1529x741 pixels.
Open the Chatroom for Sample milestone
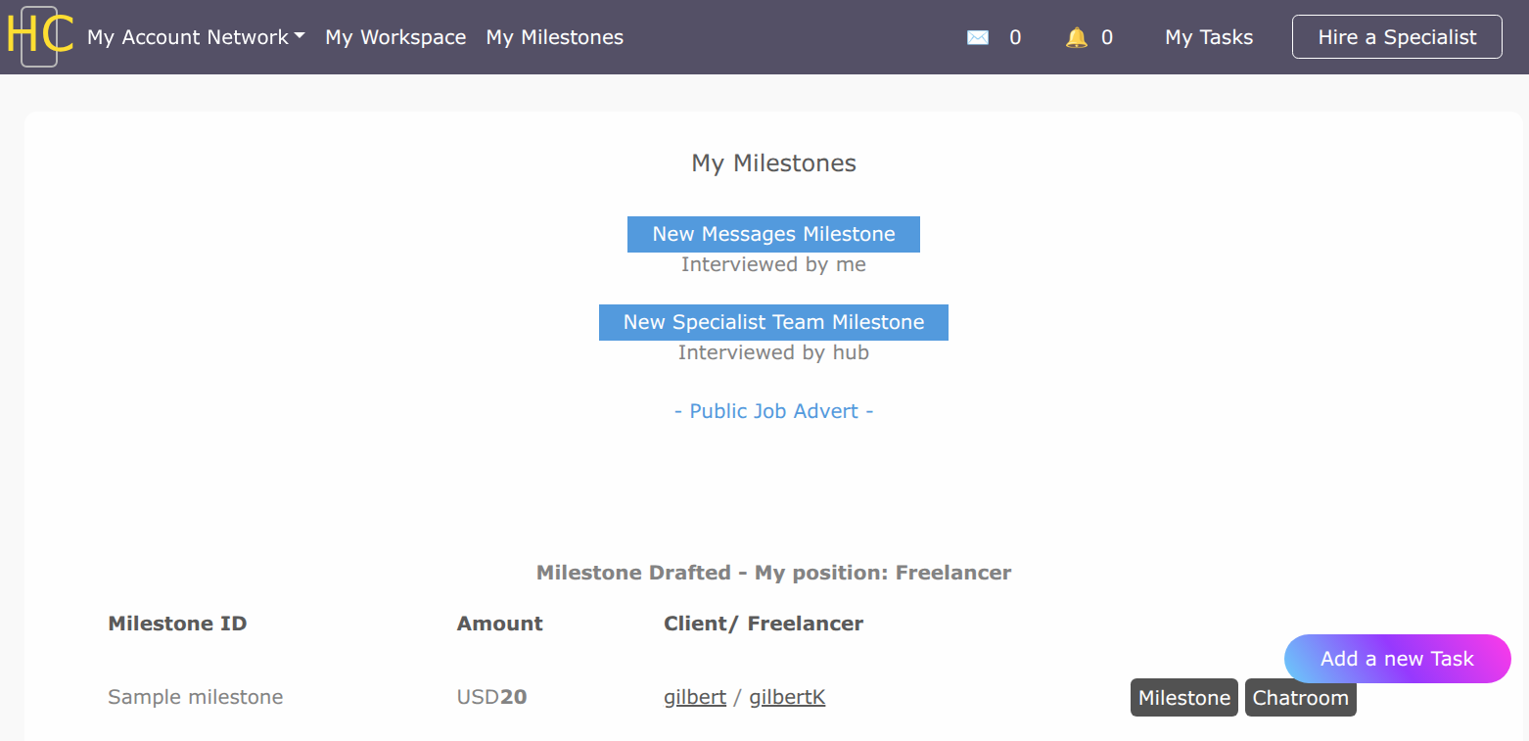click(x=1301, y=697)
